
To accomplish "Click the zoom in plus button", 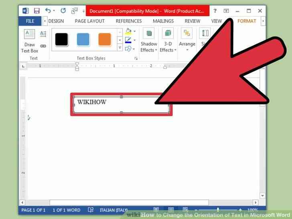I will 240,210.
